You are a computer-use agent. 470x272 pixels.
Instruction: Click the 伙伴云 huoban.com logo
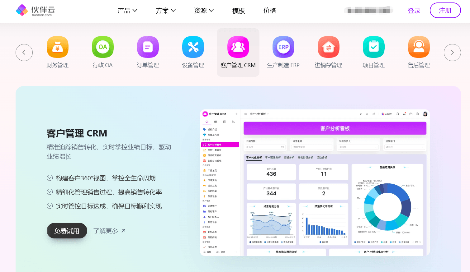click(x=36, y=11)
